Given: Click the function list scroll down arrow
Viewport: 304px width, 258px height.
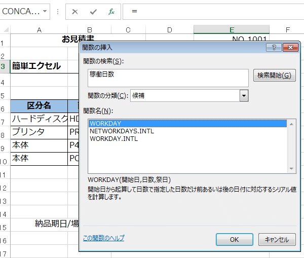Looking at the screenshot, I should (292, 170).
